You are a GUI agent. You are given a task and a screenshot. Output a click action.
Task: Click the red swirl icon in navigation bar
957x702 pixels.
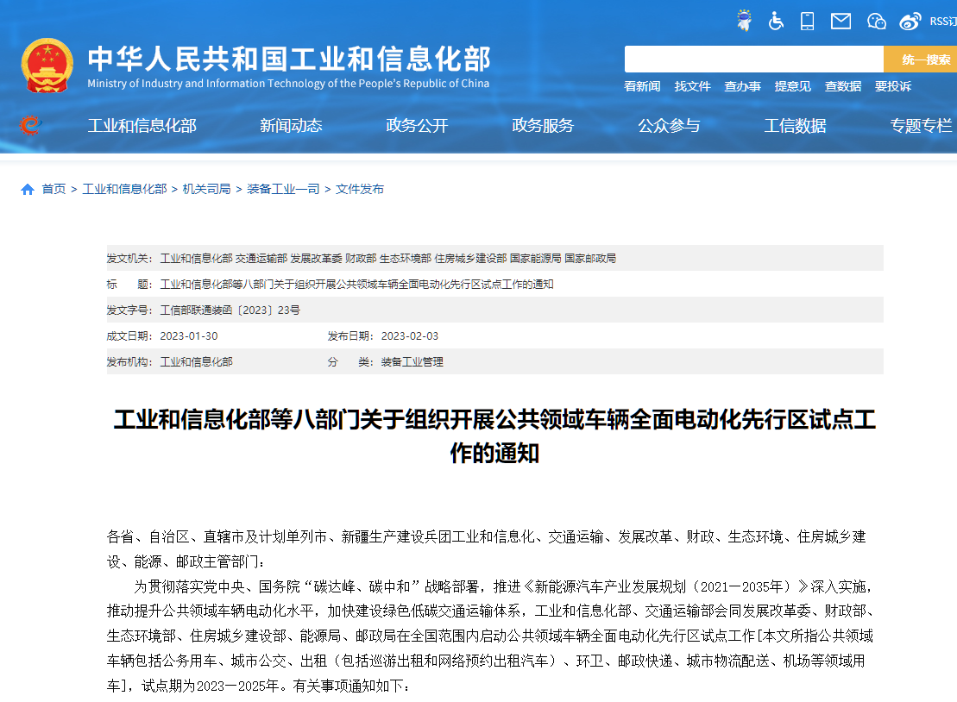[x=30, y=125]
